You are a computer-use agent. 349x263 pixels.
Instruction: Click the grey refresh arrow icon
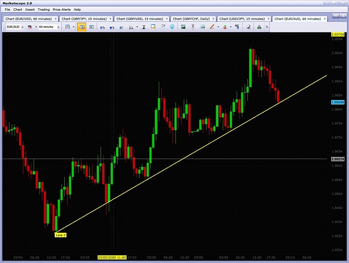(163, 26)
